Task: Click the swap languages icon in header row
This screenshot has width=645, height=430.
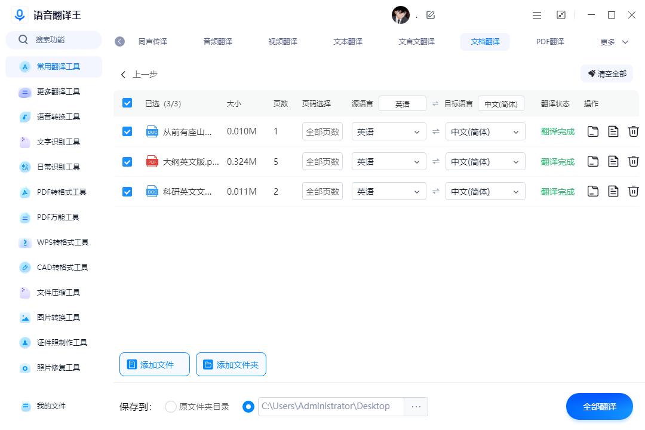Action: 435,103
